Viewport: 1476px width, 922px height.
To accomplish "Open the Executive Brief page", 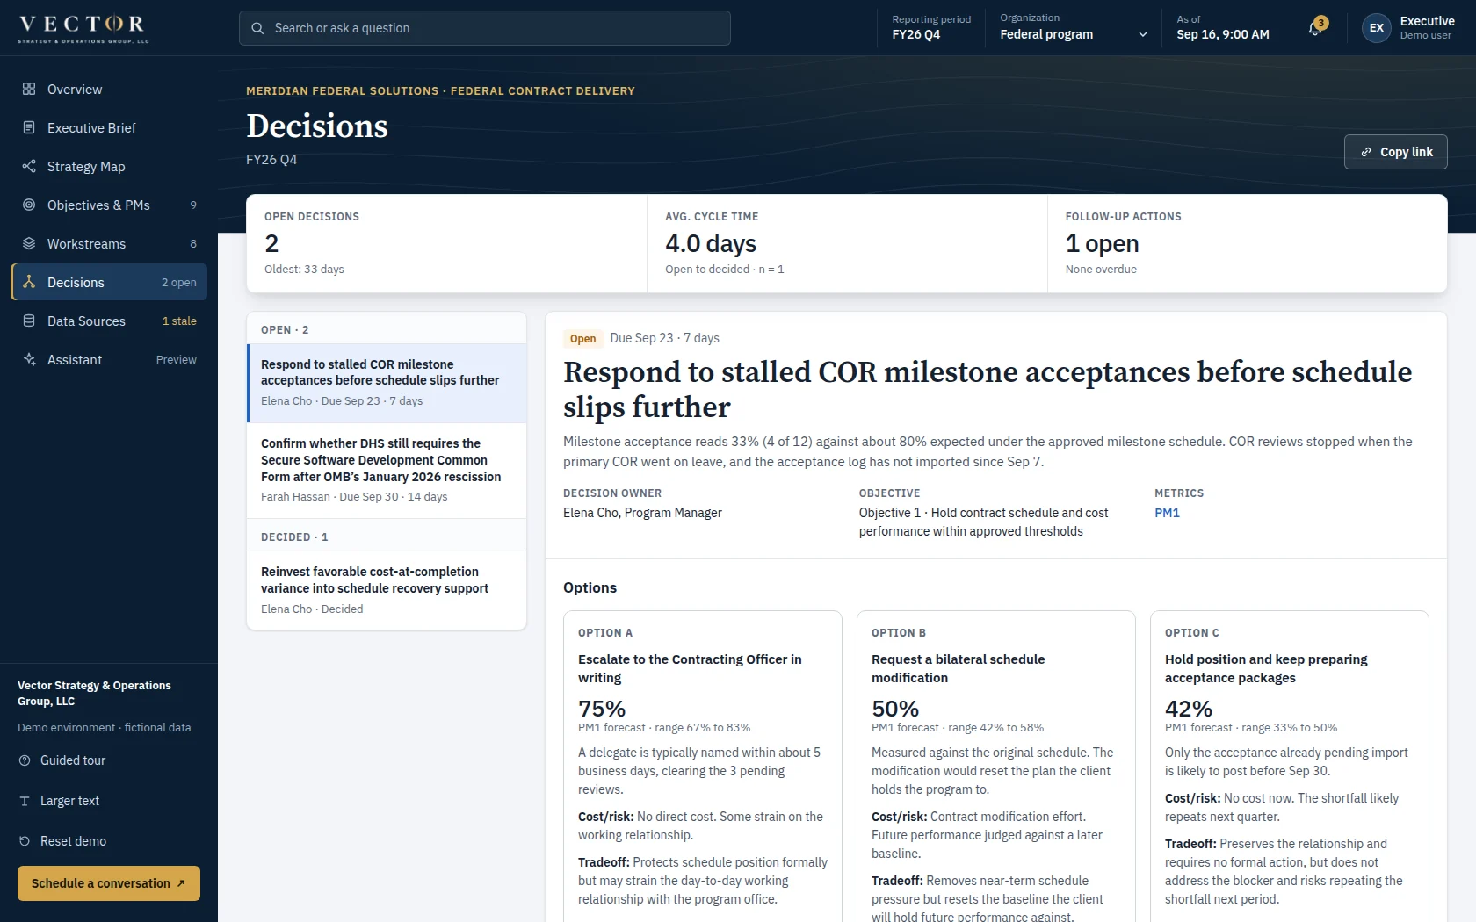I will tap(109, 127).
